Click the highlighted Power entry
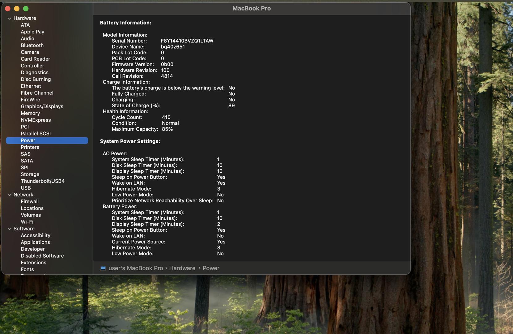Screen dimensions: 513x334 pyautogui.click(x=47, y=141)
